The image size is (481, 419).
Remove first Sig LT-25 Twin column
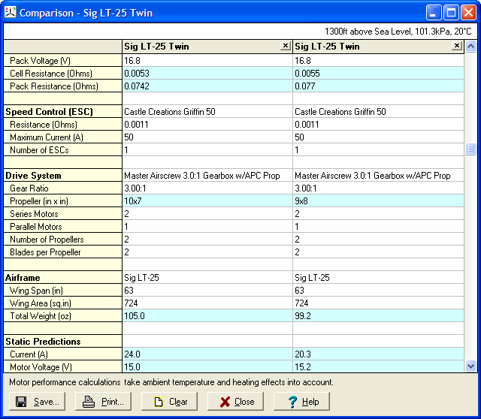(286, 46)
